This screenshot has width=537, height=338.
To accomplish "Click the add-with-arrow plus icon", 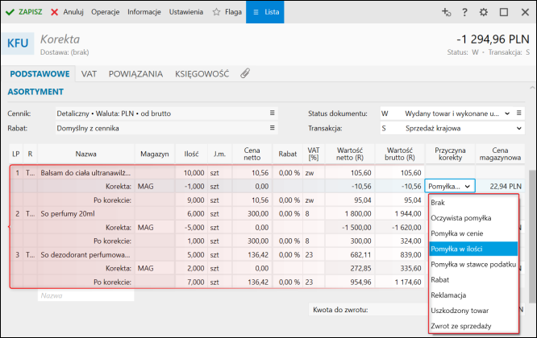I will 446,12.
